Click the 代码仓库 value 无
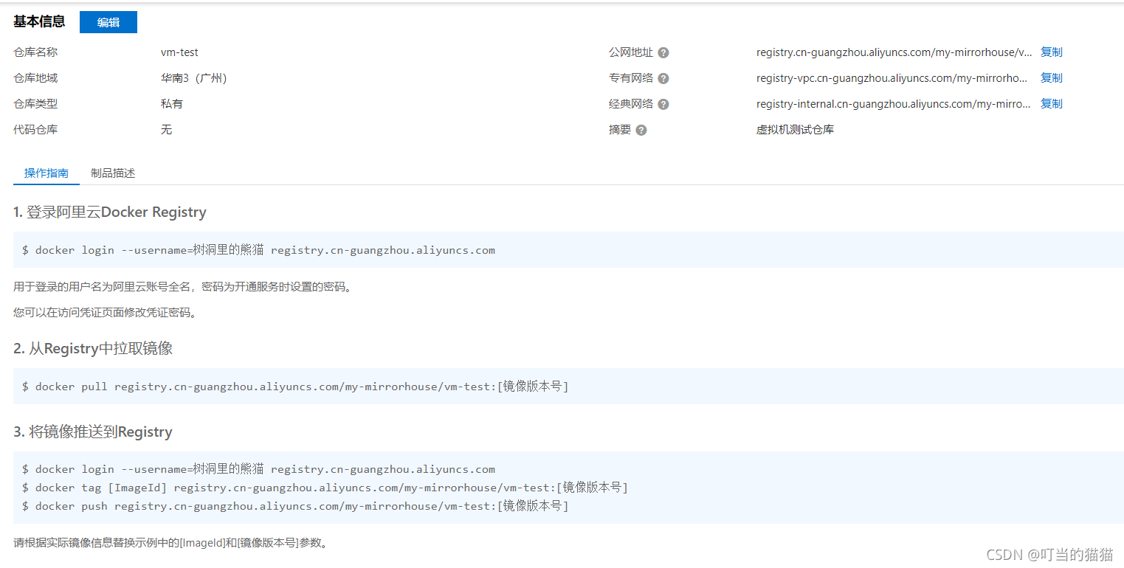This screenshot has width=1124, height=568. pyautogui.click(x=167, y=130)
